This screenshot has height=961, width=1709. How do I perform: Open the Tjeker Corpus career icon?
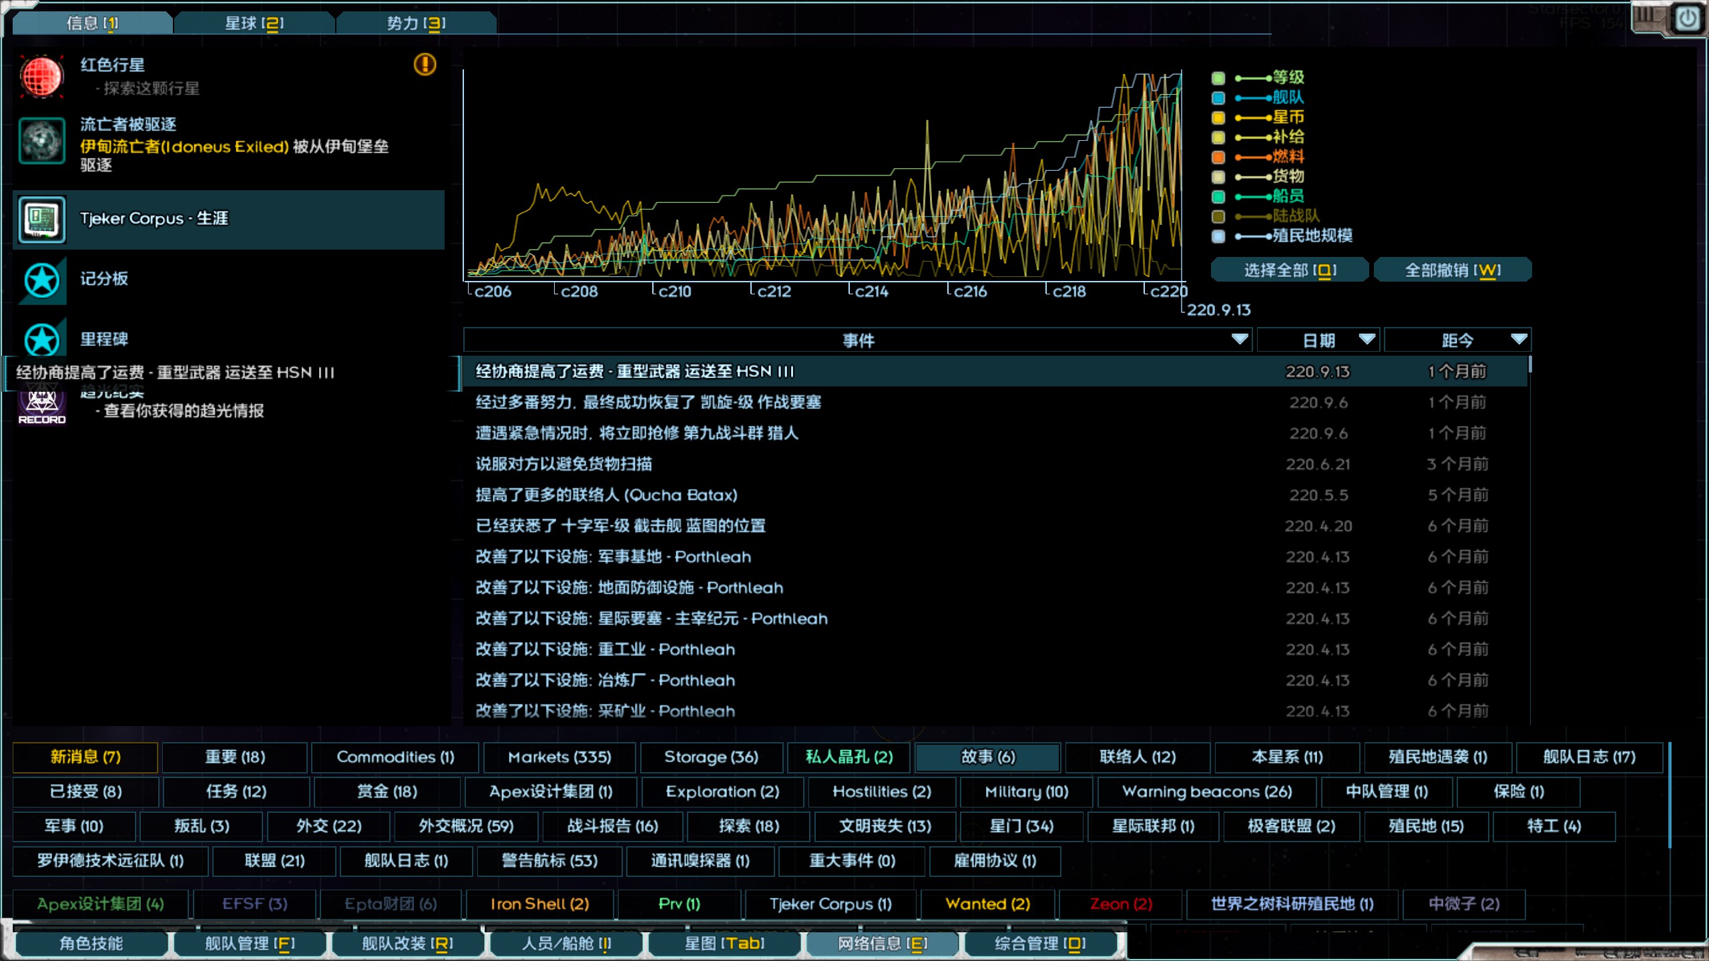tap(41, 220)
